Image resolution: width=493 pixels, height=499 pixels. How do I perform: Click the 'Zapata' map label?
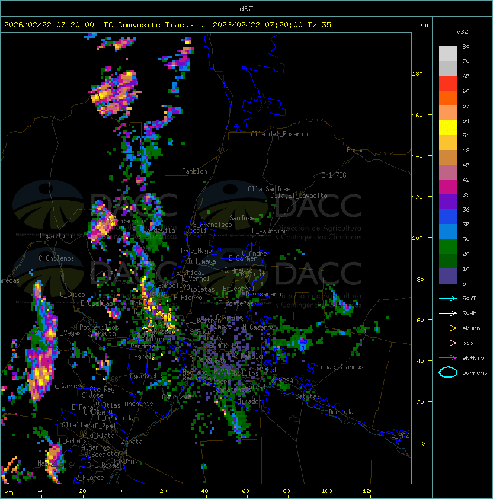point(132,442)
